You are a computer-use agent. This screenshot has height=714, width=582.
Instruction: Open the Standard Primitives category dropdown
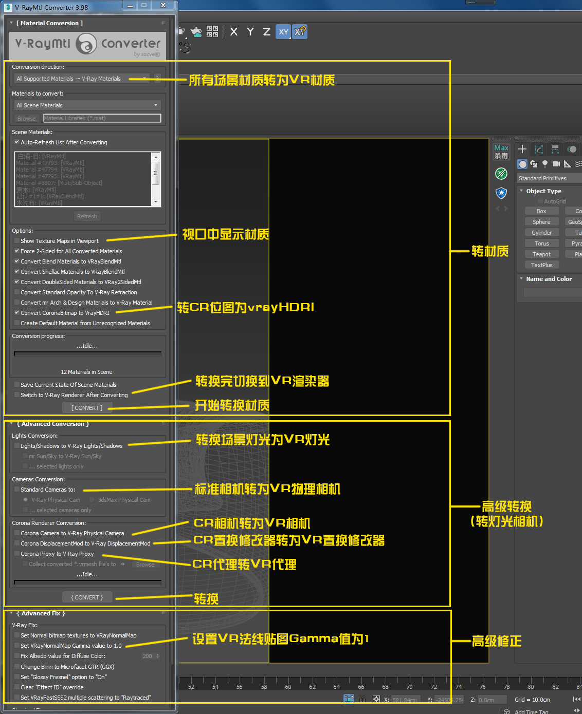pyautogui.click(x=549, y=178)
